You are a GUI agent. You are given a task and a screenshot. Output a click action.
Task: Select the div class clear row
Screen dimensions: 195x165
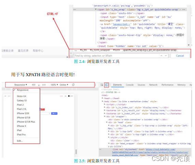pos(125,140)
